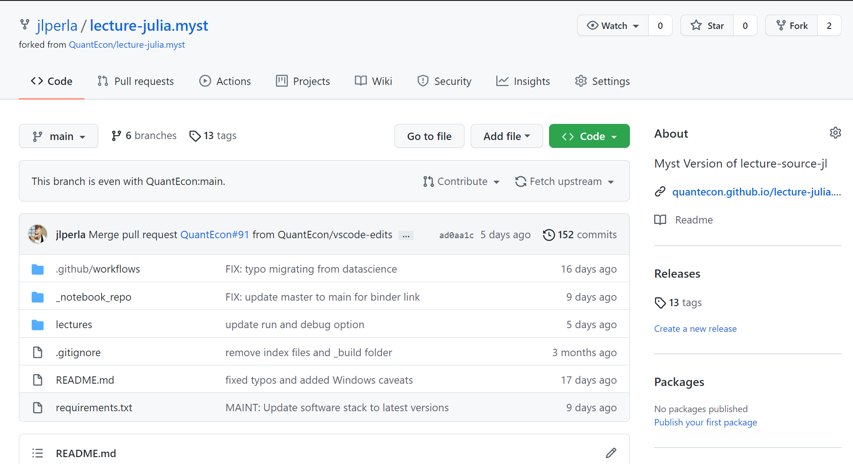
Task: Click the About section gear icon
Action: pyautogui.click(x=835, y=133)
